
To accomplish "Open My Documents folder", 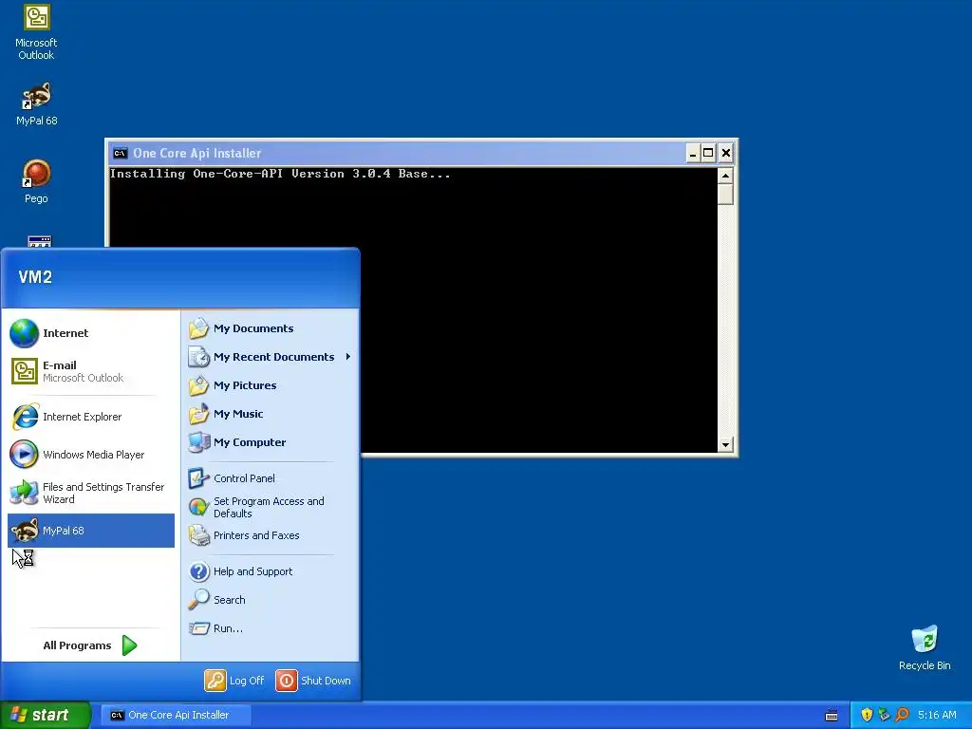I will (270, 328).
